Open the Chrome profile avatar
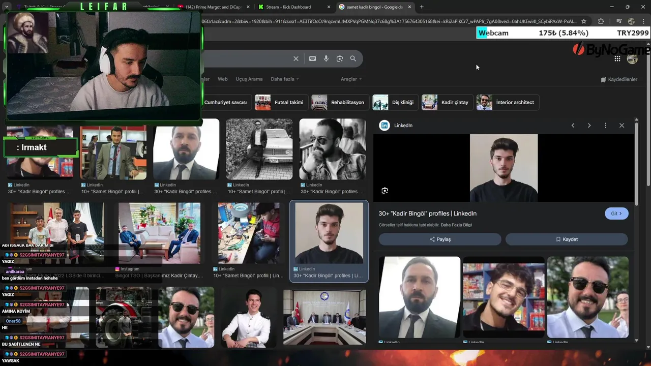Screen dimensions: 651x366 [x=631, y=21]
